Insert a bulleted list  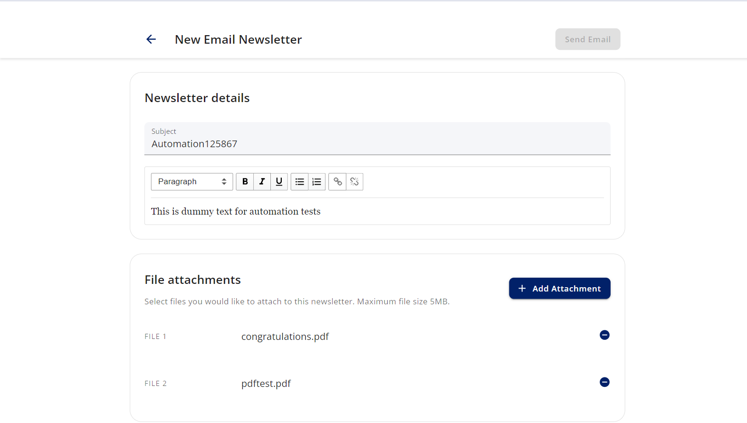point(299,181)
